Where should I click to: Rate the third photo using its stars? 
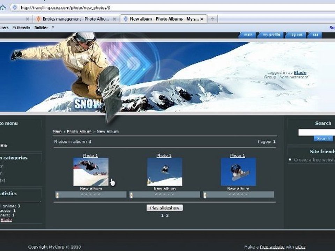click(x=238, y=194)
